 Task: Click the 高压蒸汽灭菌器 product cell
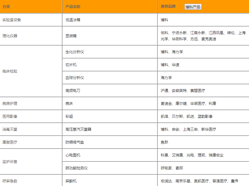click(x=110, y=129)
